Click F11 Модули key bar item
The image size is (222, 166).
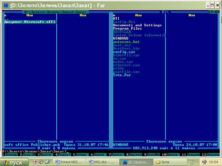(191, 155)
